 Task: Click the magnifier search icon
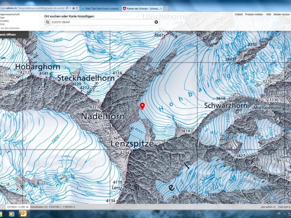pos(47,22)
